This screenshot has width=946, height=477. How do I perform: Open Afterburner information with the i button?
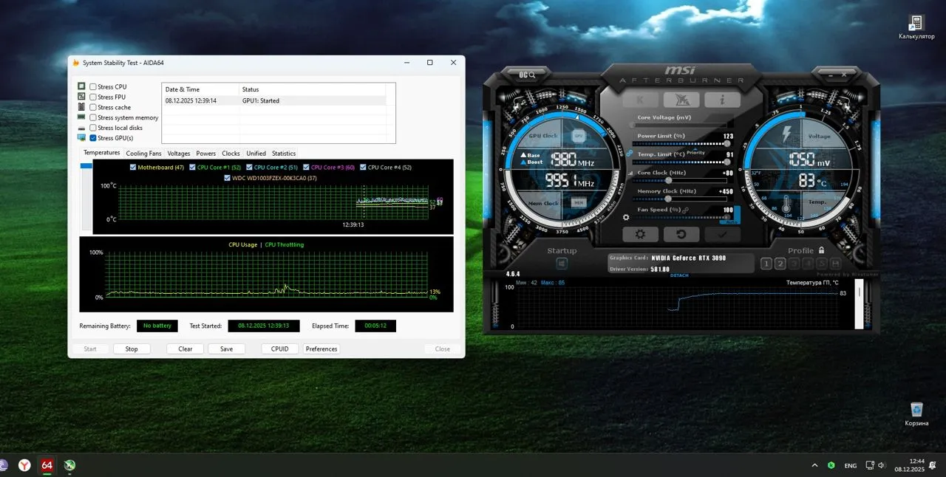(722, 100)
